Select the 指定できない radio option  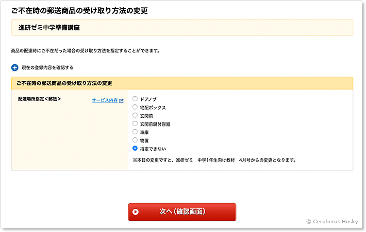pos(135,148)
